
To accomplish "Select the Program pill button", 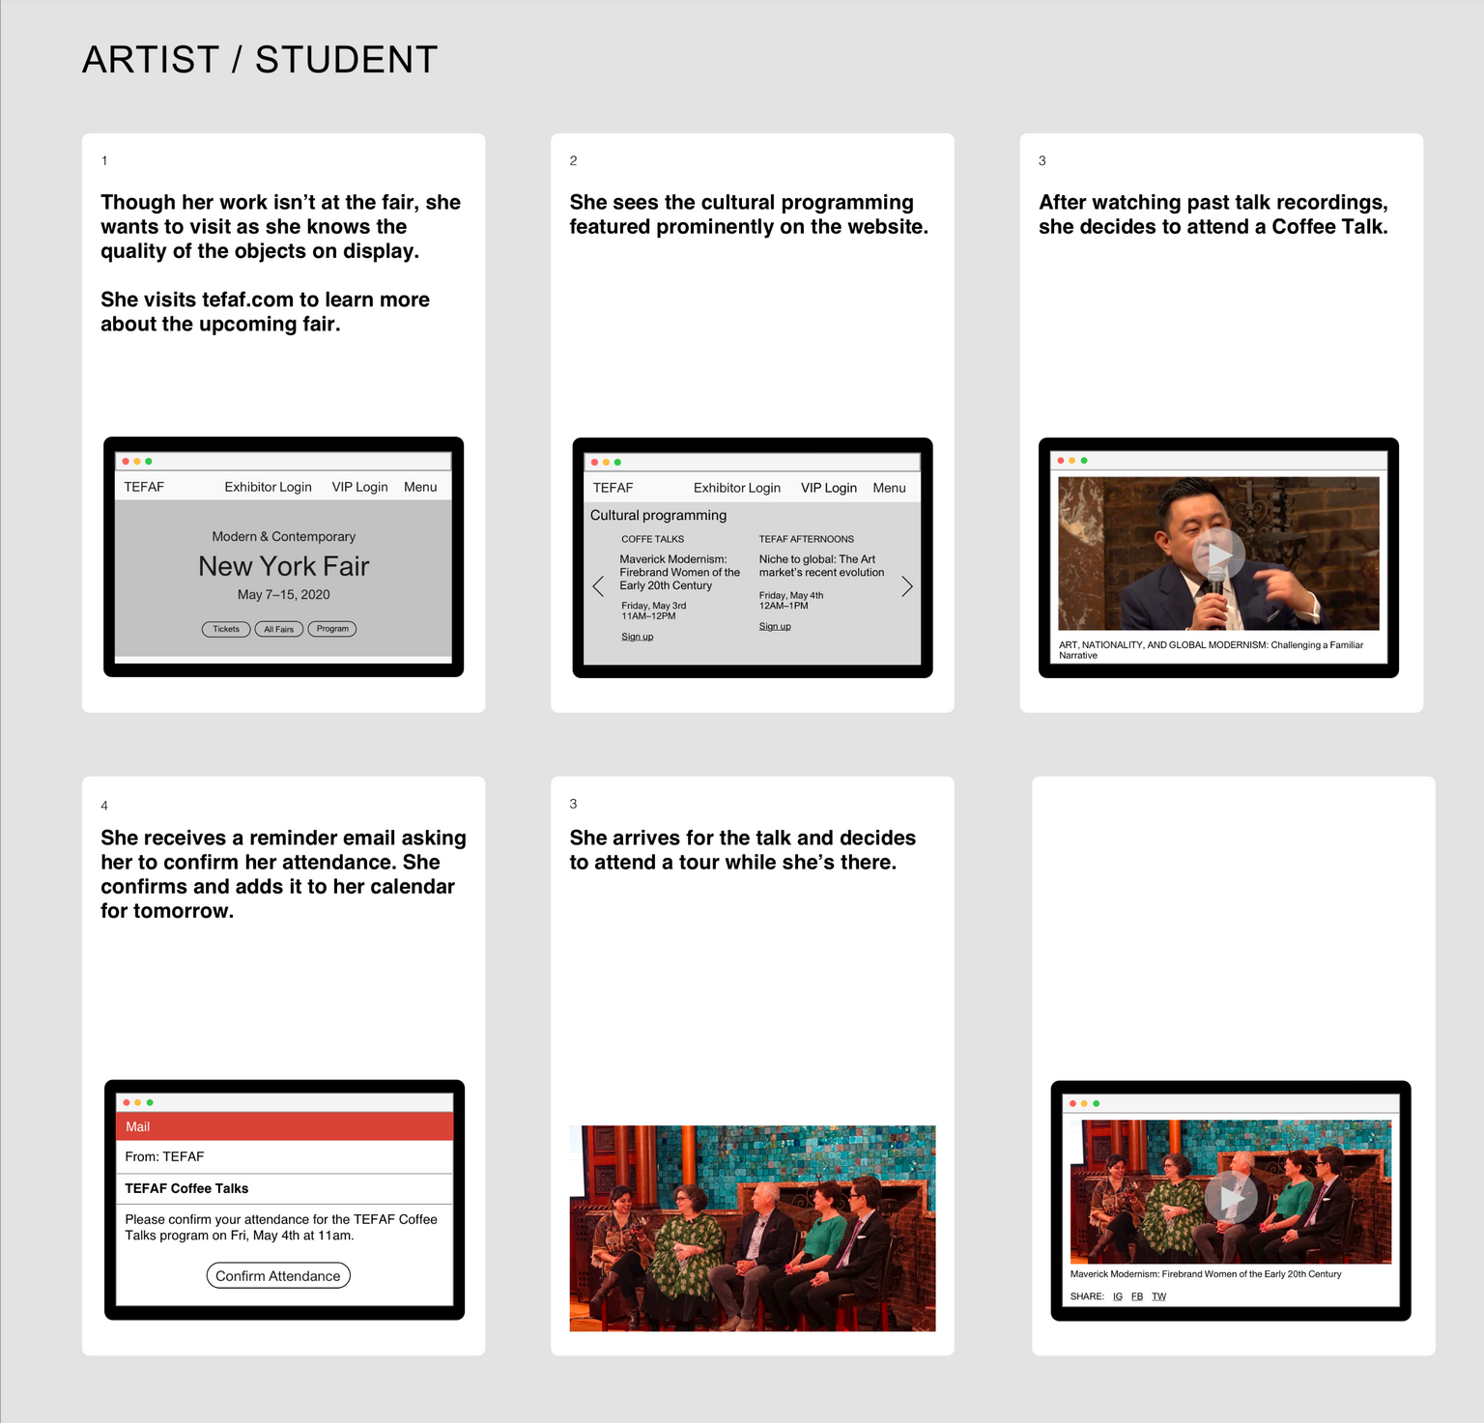I will (332, 629).
